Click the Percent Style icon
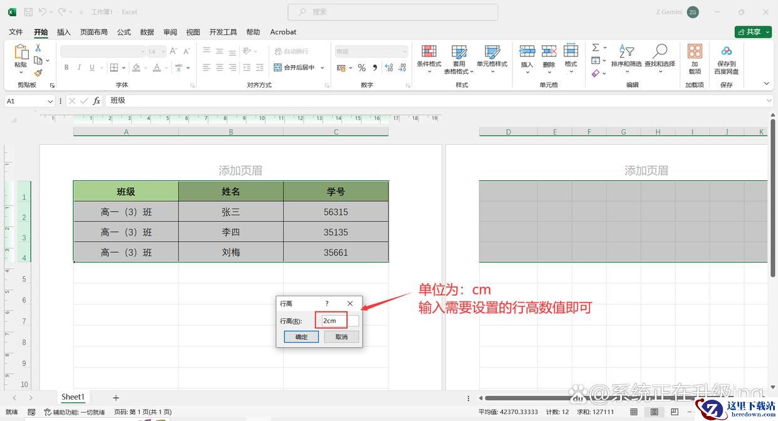Image resolution: width=778 pixels, height=421 pixels. (361, 68)
